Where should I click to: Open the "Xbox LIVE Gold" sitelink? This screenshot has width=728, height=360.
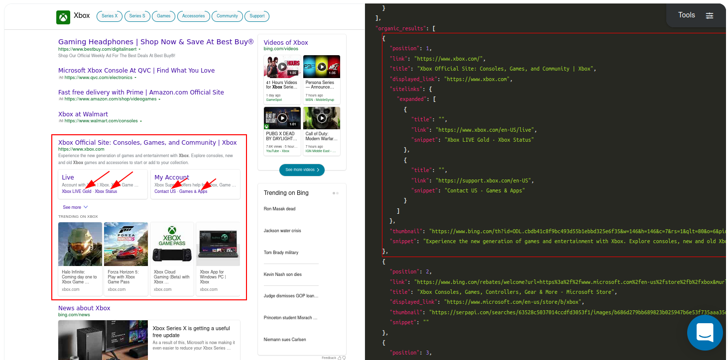76,191
